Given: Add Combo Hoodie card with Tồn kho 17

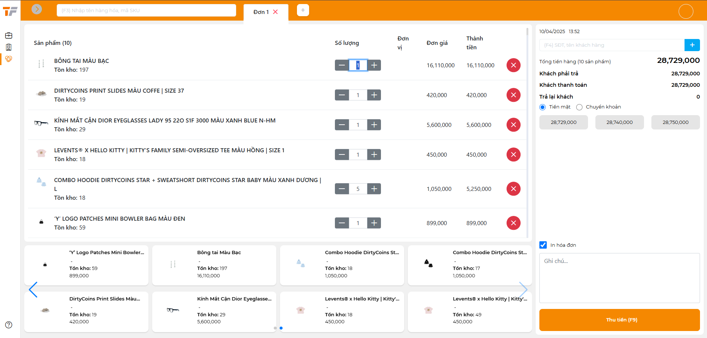Looking at the screenshot, I should coord(470,265).
